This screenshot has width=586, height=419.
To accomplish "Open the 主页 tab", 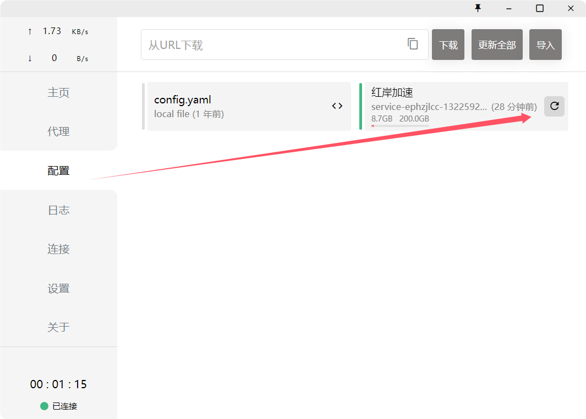I will click(58, 92).
